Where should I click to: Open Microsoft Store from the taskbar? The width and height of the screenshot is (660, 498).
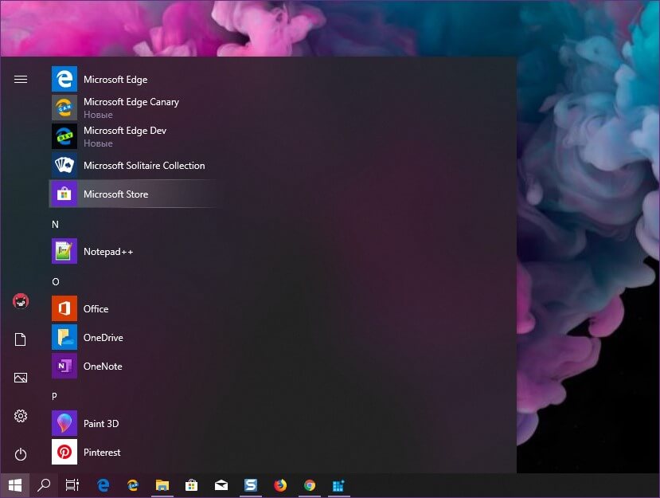(x=192, y=485)
